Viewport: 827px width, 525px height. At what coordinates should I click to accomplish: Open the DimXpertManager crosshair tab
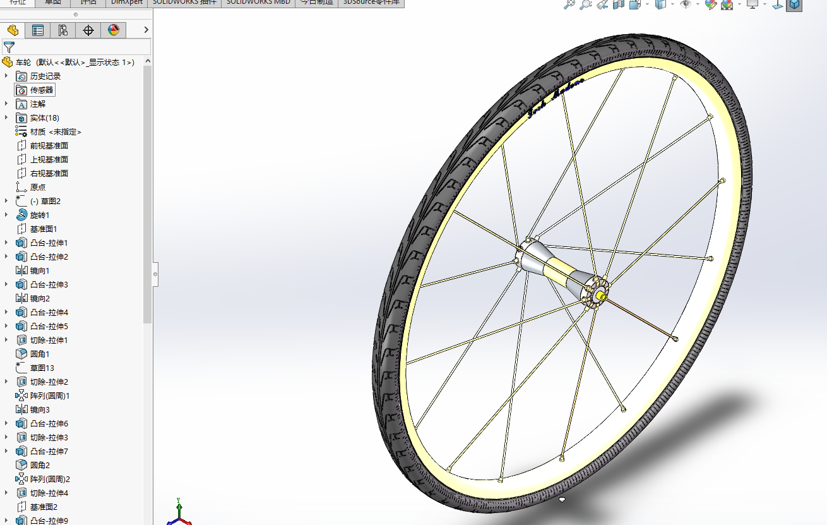pyautogui.click(x=88, y=30)
